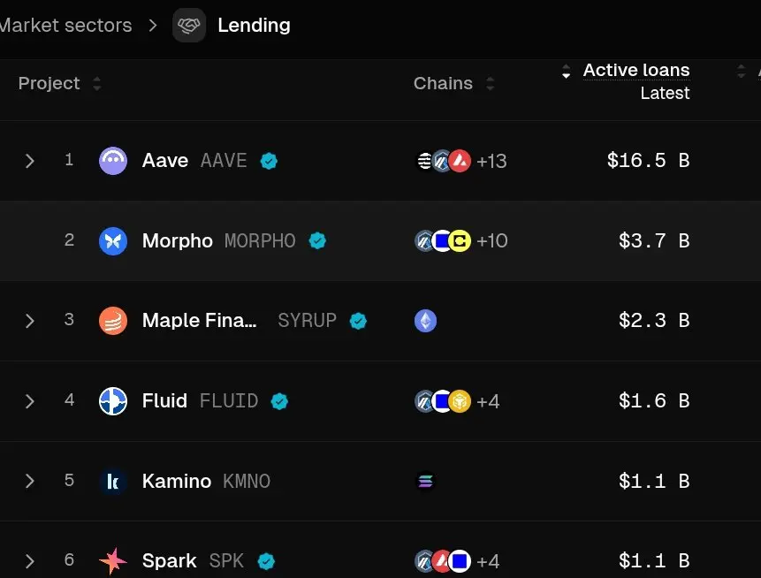
Task: Click the Maple Finance orange logo
Action: [x=113, y=321]
